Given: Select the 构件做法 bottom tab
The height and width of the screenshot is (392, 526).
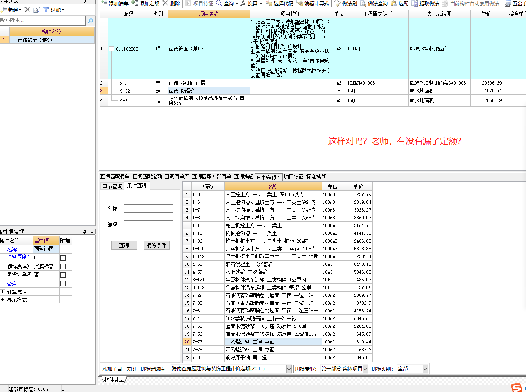Looking at the screenshot, I should click(114, 380).
